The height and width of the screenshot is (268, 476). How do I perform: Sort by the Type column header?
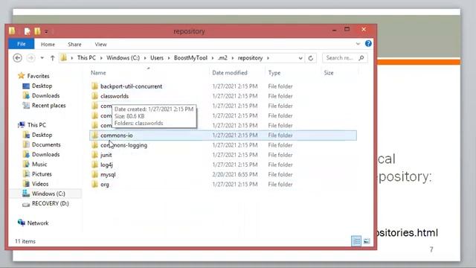[274, 73]
